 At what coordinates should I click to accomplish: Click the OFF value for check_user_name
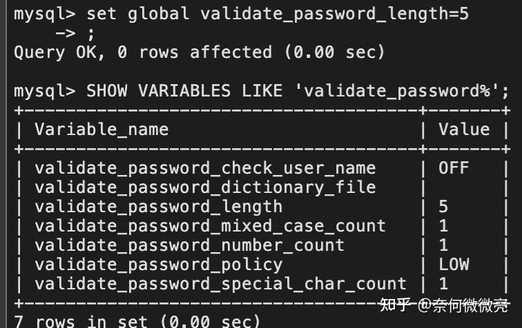coord(454,168)
